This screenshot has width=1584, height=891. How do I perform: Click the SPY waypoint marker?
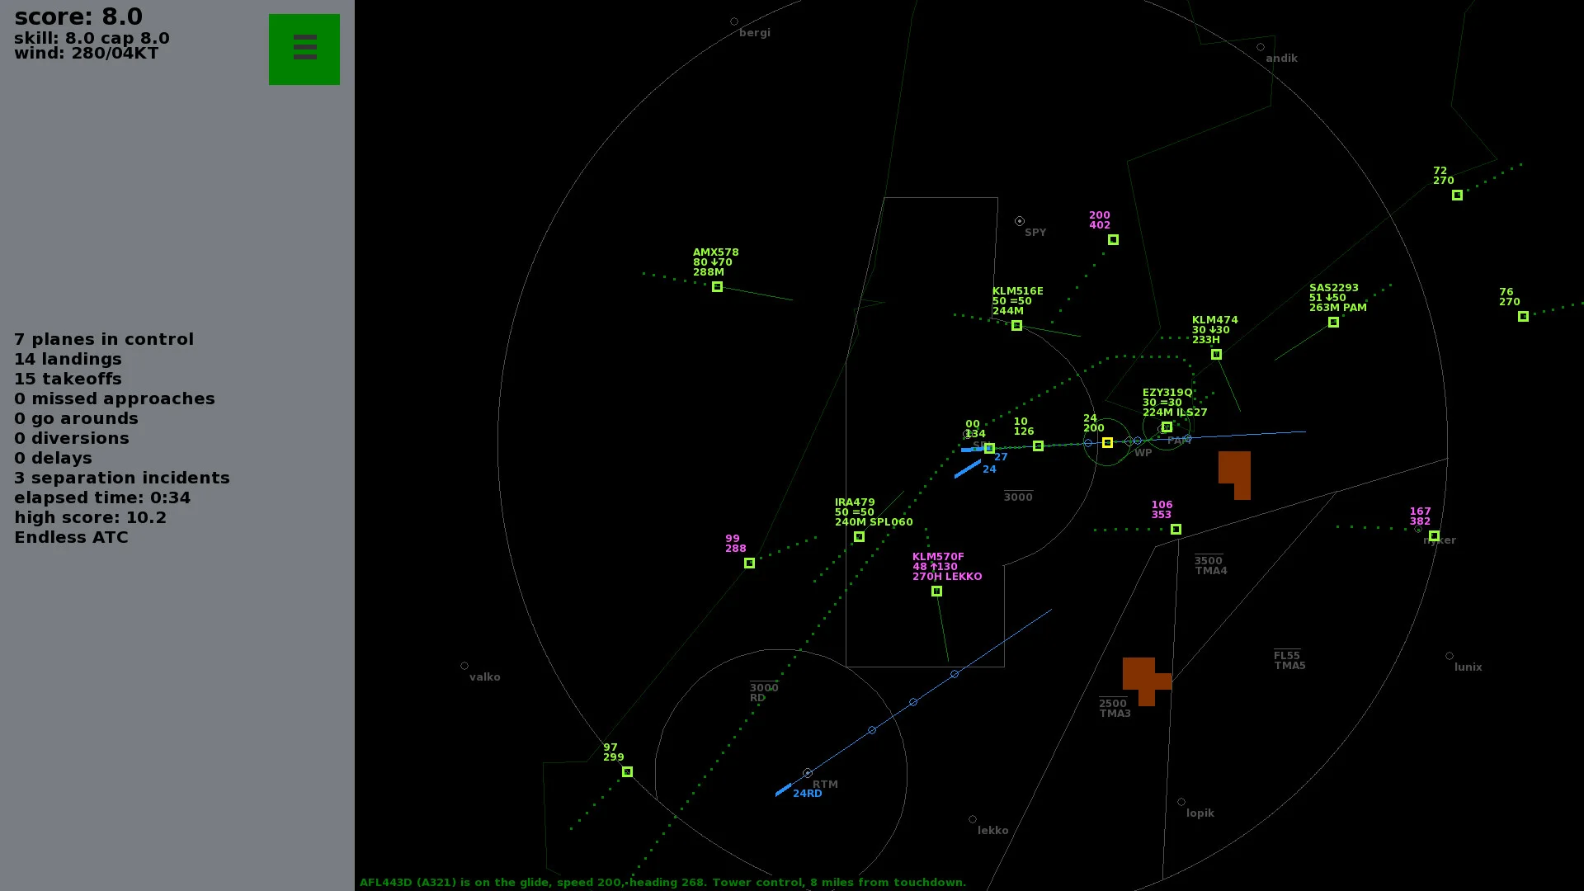(1019, 221)
